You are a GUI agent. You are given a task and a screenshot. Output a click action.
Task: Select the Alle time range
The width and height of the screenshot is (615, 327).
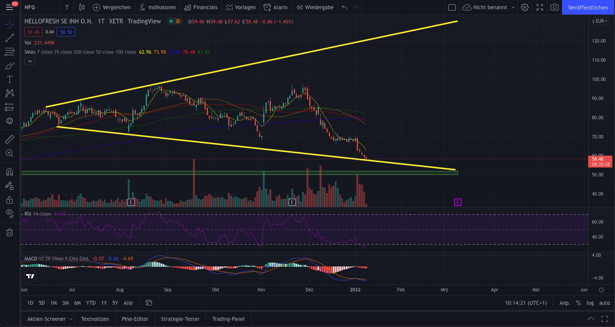click(128, 303)
